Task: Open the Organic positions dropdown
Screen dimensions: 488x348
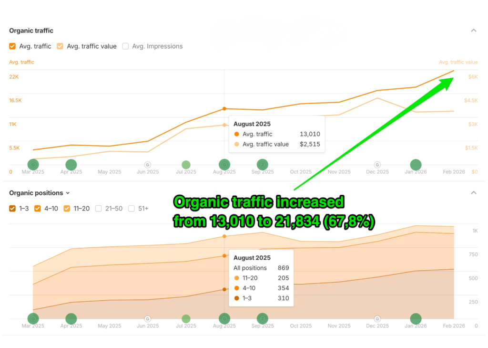Action: (67, 193)
